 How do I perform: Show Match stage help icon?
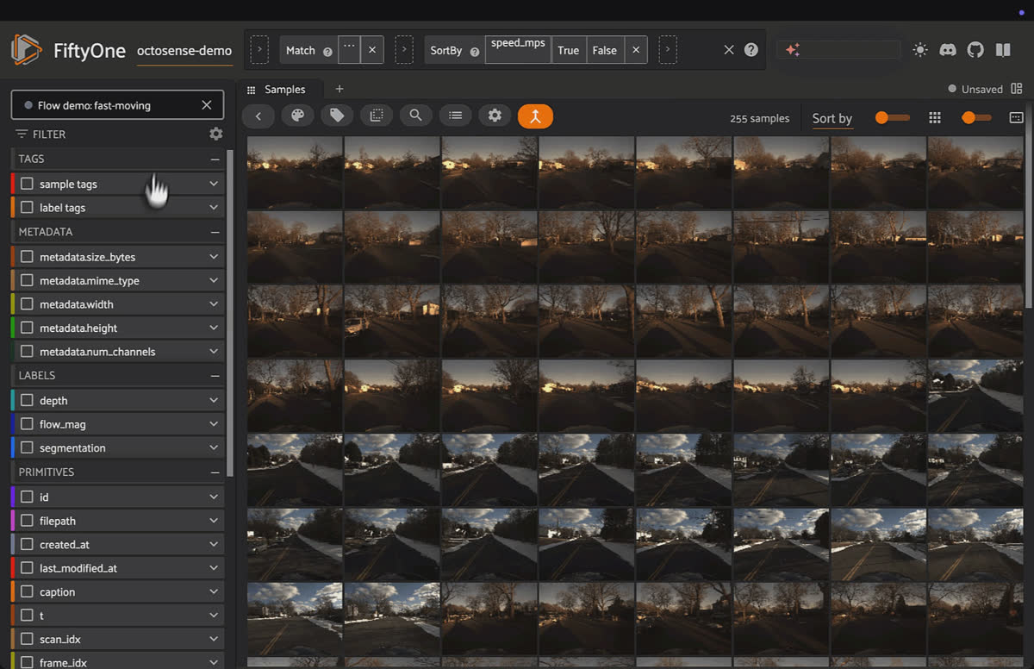tap(327, 51)
